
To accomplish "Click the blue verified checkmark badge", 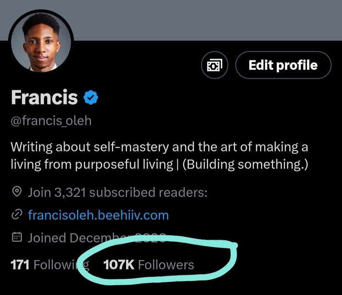I will 91,97.
